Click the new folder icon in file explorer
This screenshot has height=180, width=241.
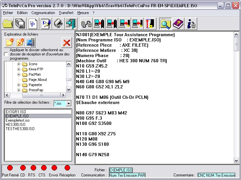[9, 42]
